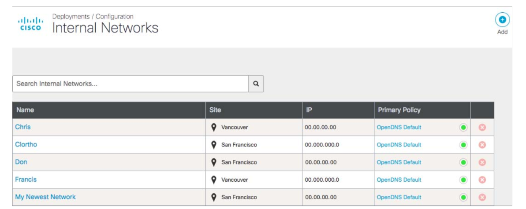Open the Don network link
The image size is (526, 209).
[x=21, y=162]
